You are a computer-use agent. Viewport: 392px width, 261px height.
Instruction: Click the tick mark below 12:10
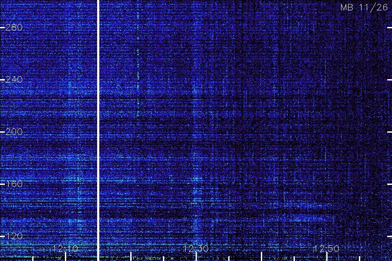click(65, 257)
